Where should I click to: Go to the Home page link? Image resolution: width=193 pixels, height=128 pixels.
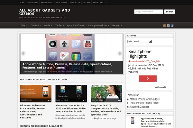pyautogui.click(x=22, y=2)
